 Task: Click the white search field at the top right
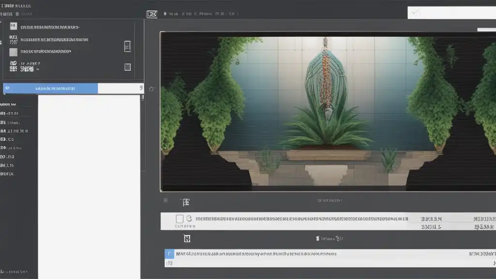point(452,13)
